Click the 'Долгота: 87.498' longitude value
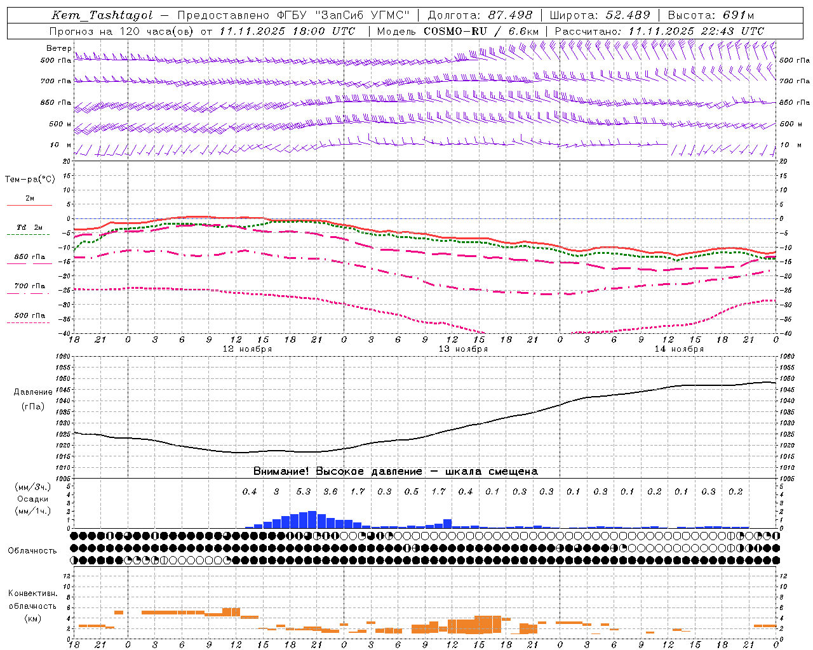The width and height of the screenshot is (813, 650). 481,15
